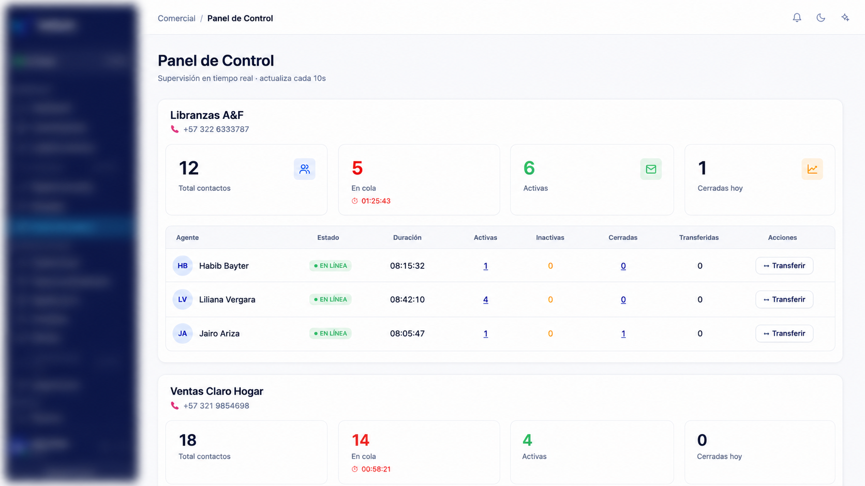Select the Activas column header
The height and width of the screenshot is (486, 865).
(x=485, y=237)
